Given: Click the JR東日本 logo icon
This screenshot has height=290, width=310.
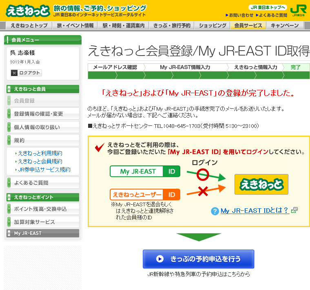Looking at the screenshot, I should click(298, 11).
